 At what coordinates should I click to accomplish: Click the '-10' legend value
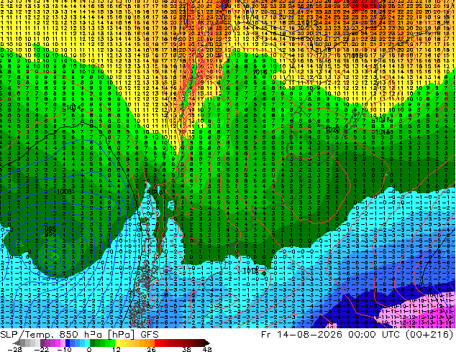[64, 349]
